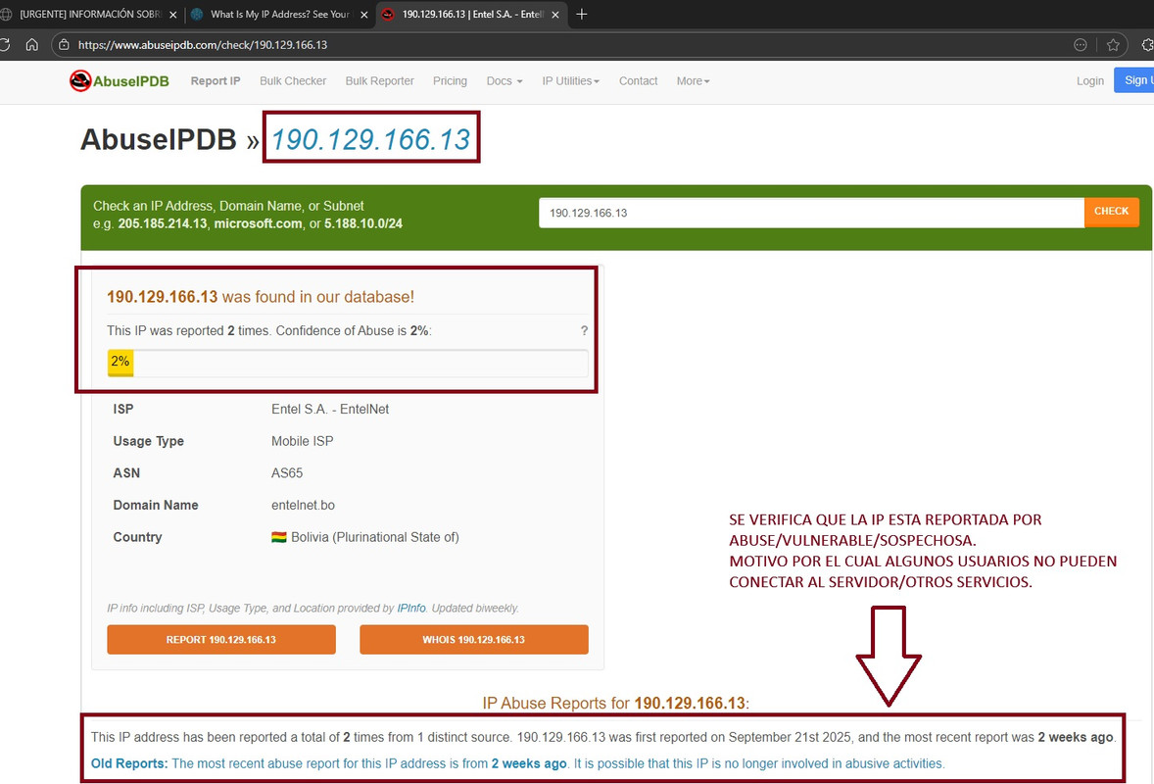Click the Login link
Image resolution: width=1154 pixels, height=784 pixels.
click(x=1090, y=81)
